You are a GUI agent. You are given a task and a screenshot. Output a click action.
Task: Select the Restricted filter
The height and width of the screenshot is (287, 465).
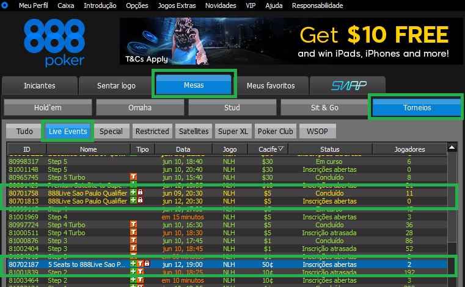(x=152, y=131)
